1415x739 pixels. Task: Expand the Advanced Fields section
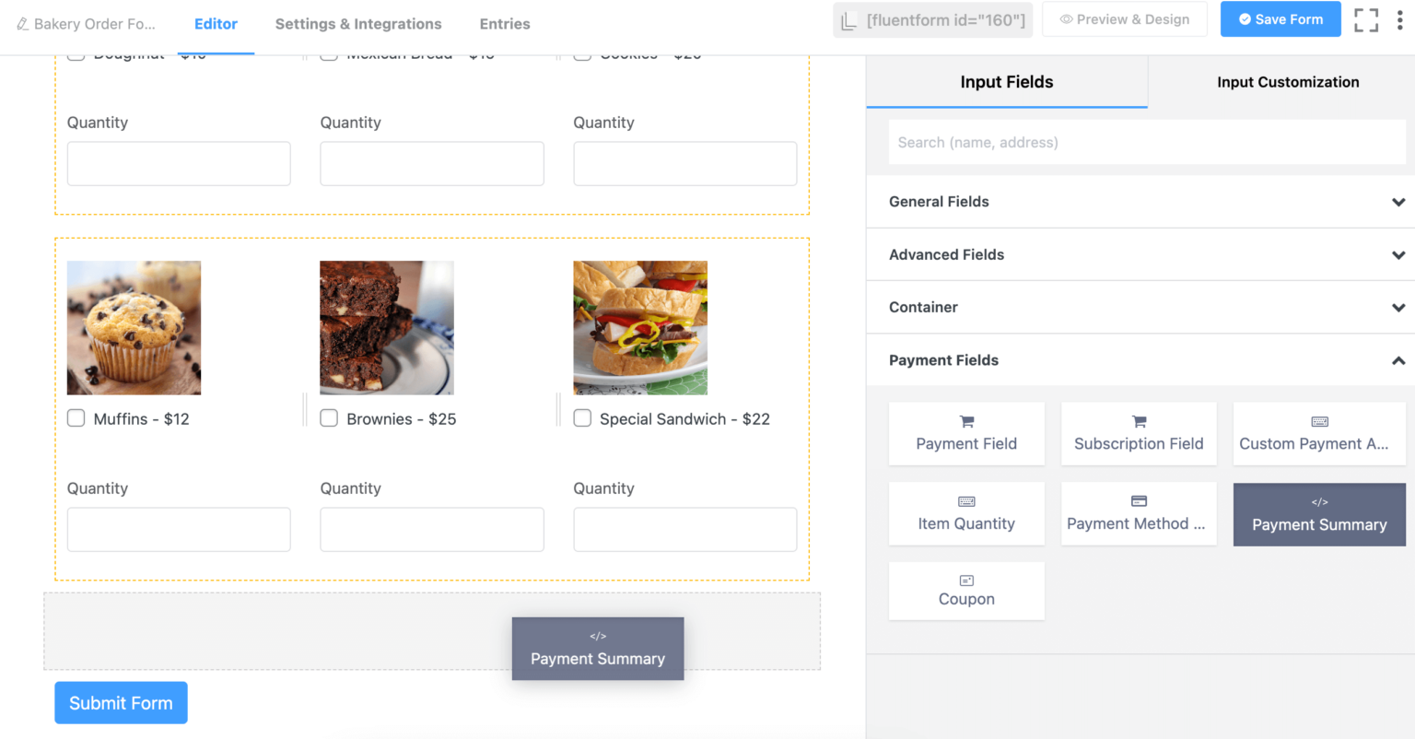point(1140,254)
